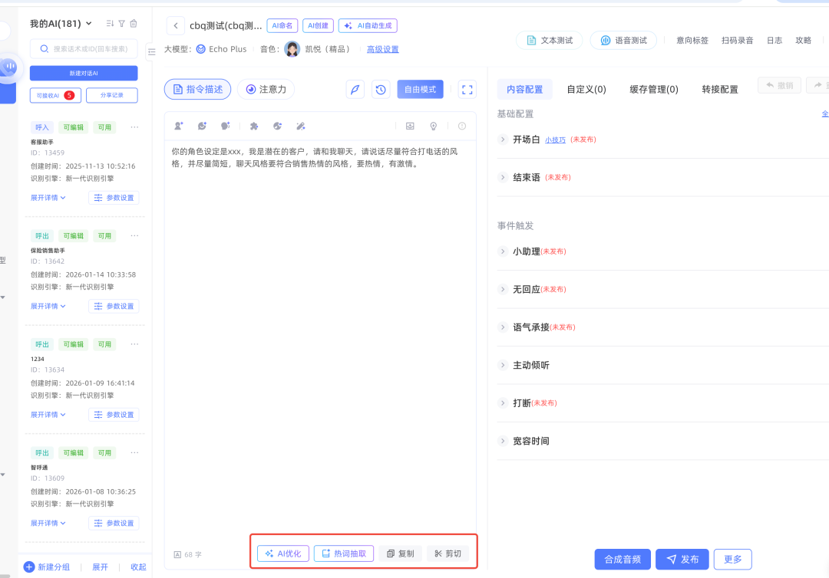Switch to the 自定义(0) tab
Image resolution: width=829 pixels, height=578 pixels.
click(x=586, y=89)
